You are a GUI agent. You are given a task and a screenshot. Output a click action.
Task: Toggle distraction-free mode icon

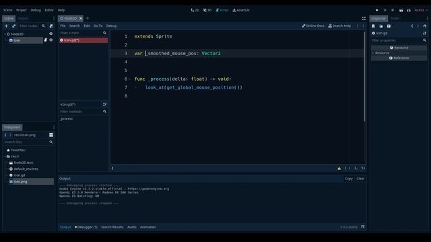coord(364,18)
